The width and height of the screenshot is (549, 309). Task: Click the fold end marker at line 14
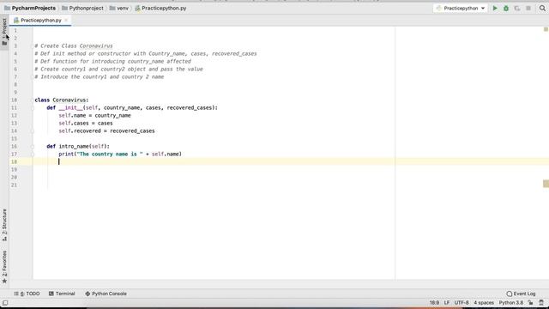(33, 131)
